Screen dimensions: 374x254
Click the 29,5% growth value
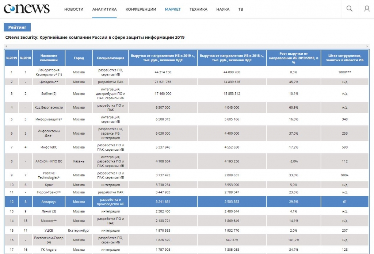[x=294, y=201]
